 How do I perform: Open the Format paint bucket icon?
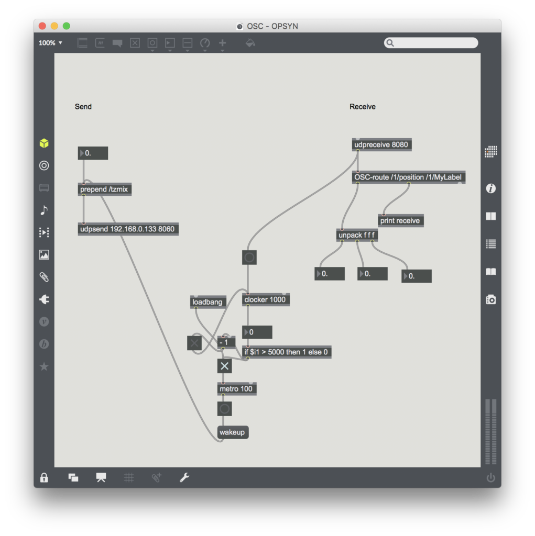tap(250, 43)
